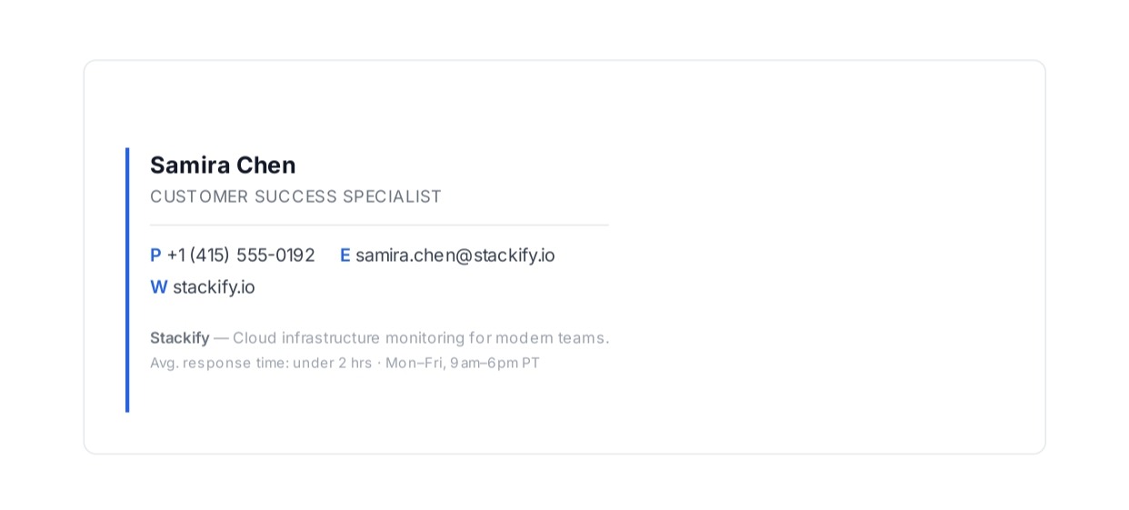Screen dimensions: 1129x510
Task: Click the divider line under the job title
Action: pyautogui.click(x=379, y=225)
